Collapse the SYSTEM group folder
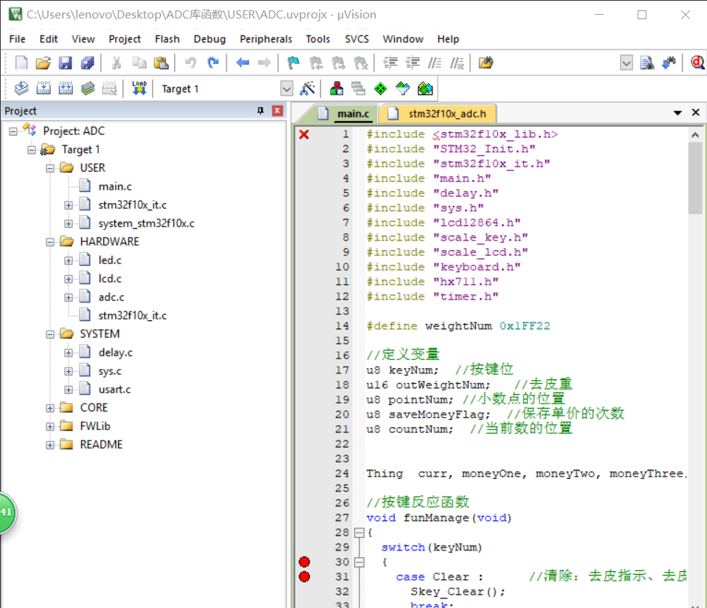 (49, 334)
